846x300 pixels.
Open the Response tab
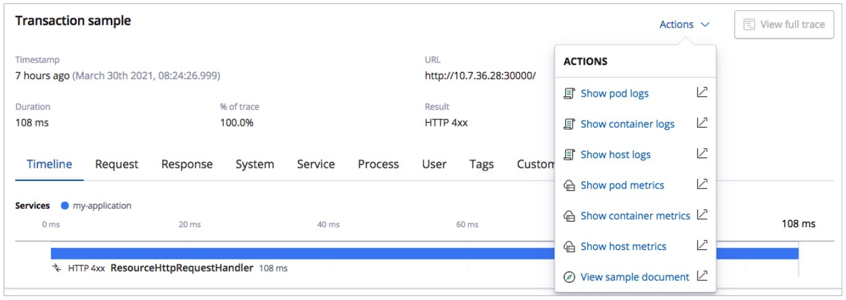pos(187,164)
